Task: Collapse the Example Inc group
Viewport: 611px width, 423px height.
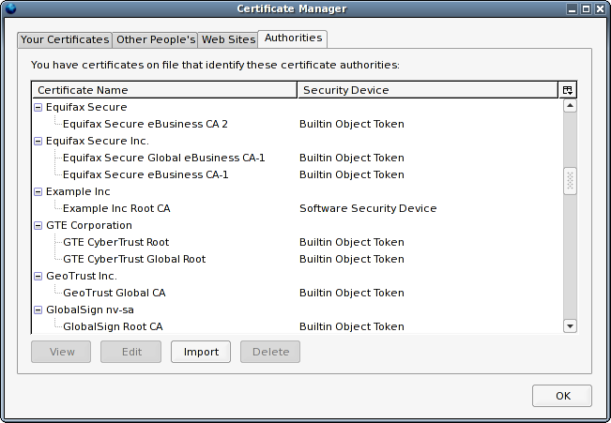Action: tap(38, 191)
